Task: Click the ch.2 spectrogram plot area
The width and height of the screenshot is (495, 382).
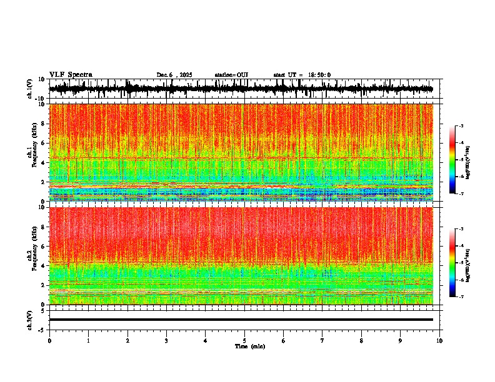Action: (241, 256)
